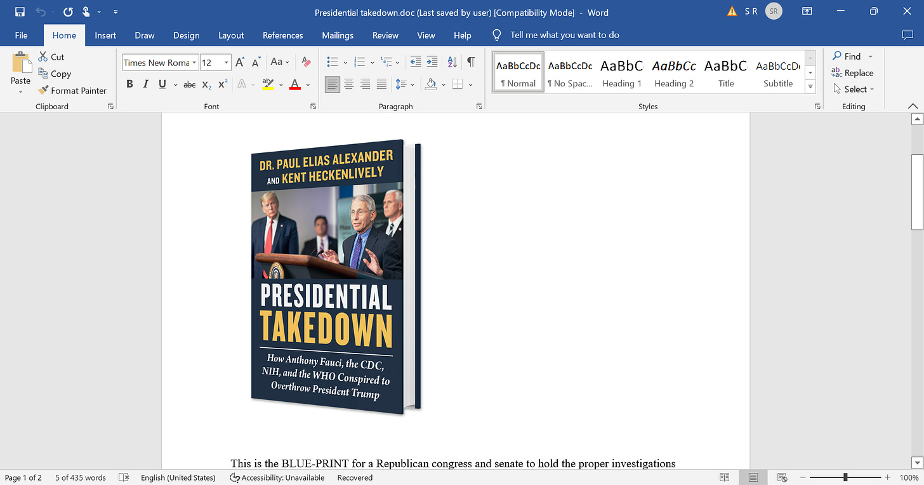Open font name dropdown
This screenshot has height=485, width=924.
(194, 62)
